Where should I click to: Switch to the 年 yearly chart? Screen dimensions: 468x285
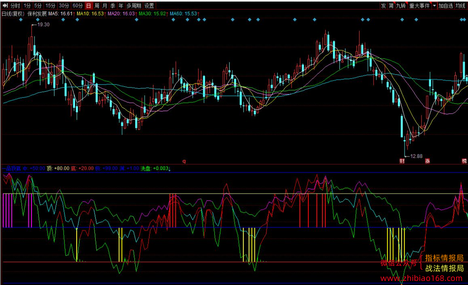pyautogui.click(x=121, y=6)
